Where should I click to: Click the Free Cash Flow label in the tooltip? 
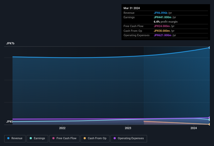coord(133,26)
